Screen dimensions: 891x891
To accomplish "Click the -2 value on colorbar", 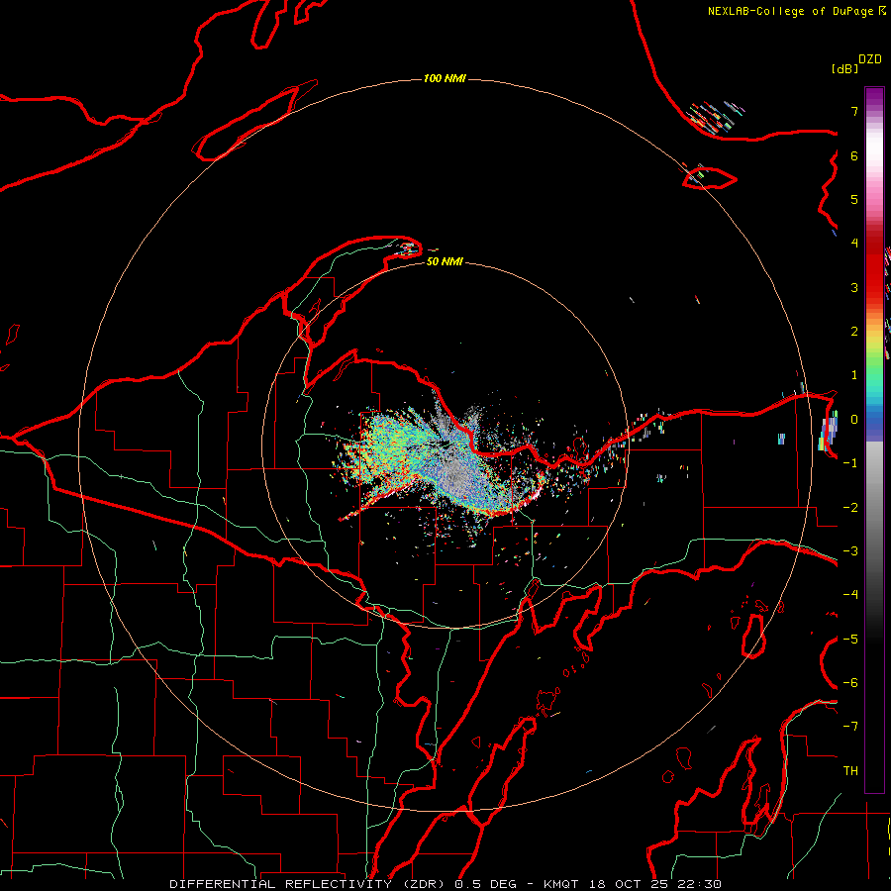I will (850, 508).
